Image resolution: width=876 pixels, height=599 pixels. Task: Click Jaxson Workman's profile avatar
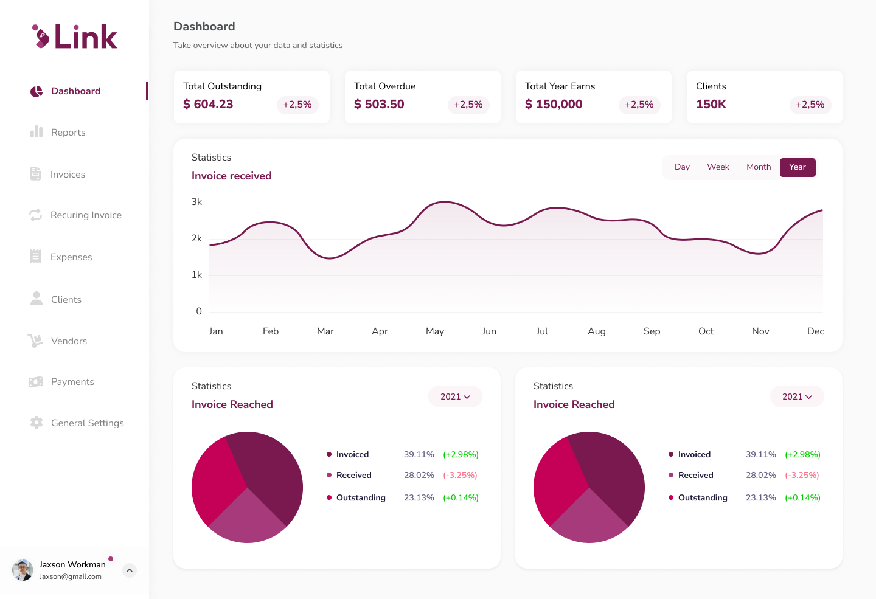pos(23,570)
